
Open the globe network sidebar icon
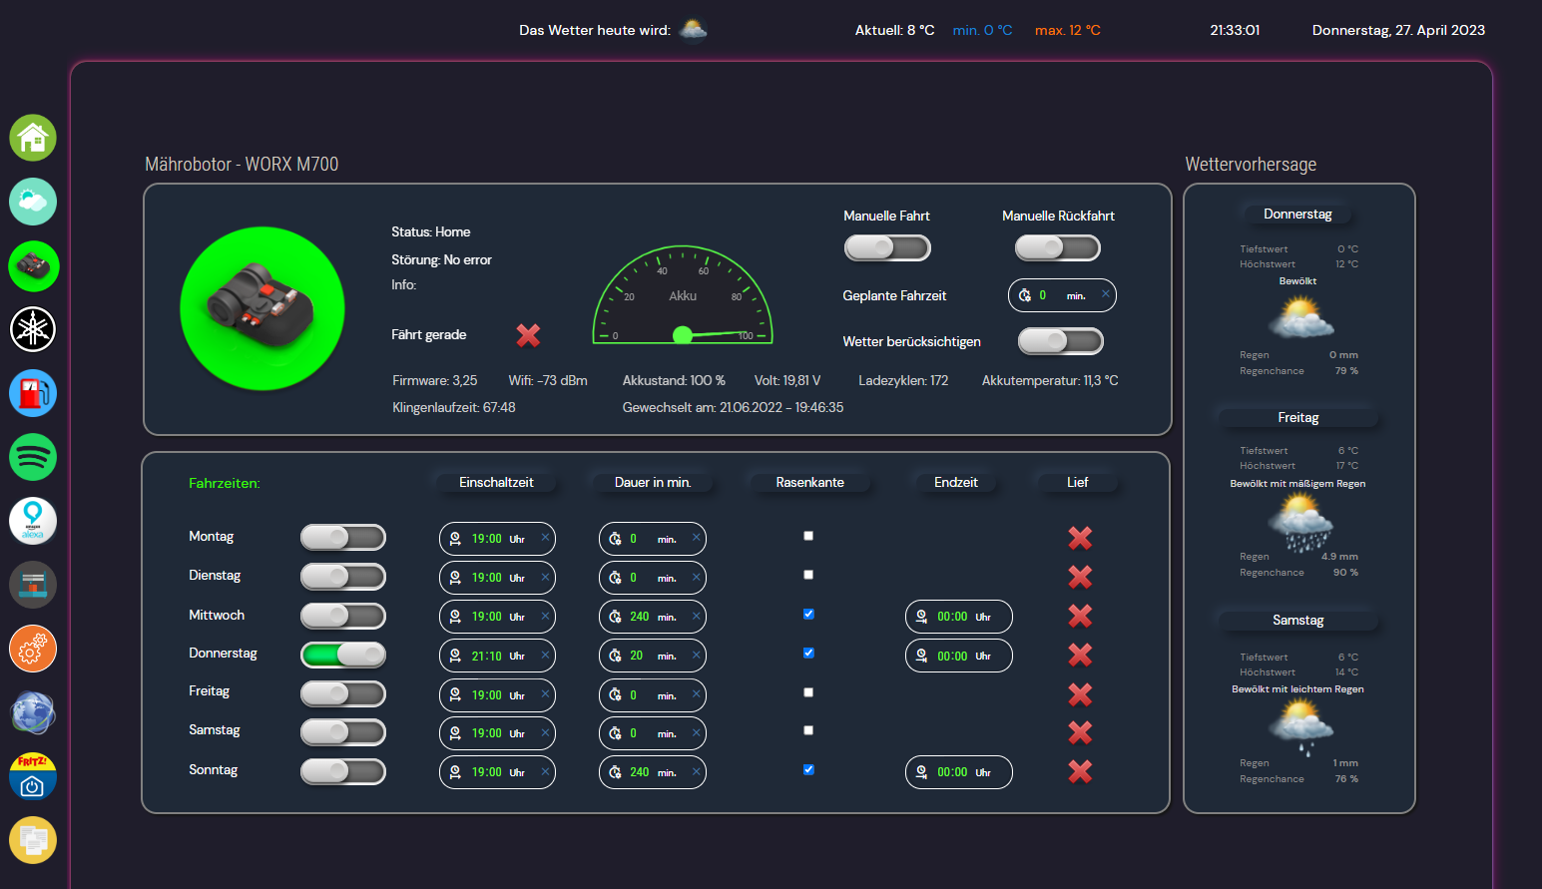(x=33, y=712)
